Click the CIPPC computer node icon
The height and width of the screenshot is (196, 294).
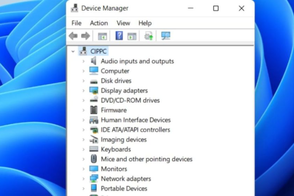(x=83, y=51)
